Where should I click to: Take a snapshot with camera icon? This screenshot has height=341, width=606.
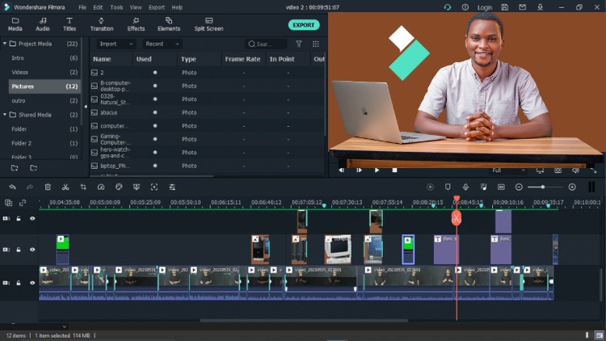point(558,170)
